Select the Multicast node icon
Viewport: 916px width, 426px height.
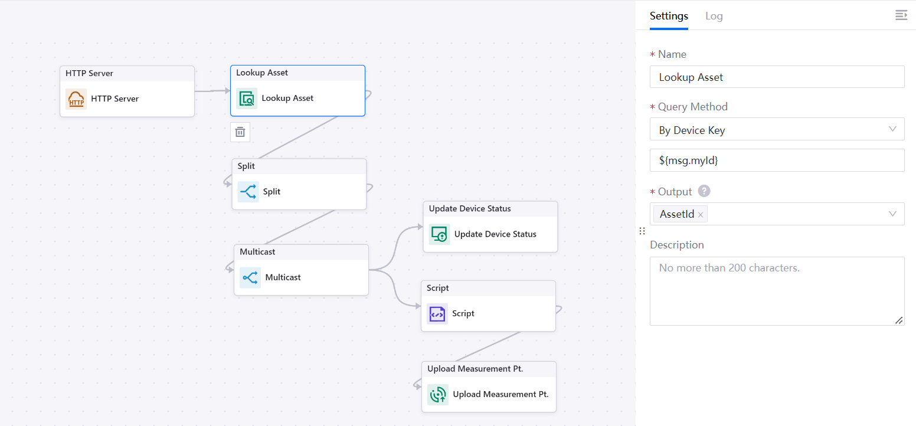coord(250,277)
